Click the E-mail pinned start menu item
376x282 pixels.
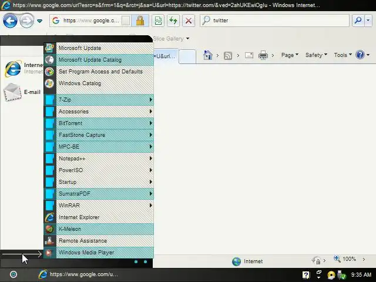[x=22, y=92]
